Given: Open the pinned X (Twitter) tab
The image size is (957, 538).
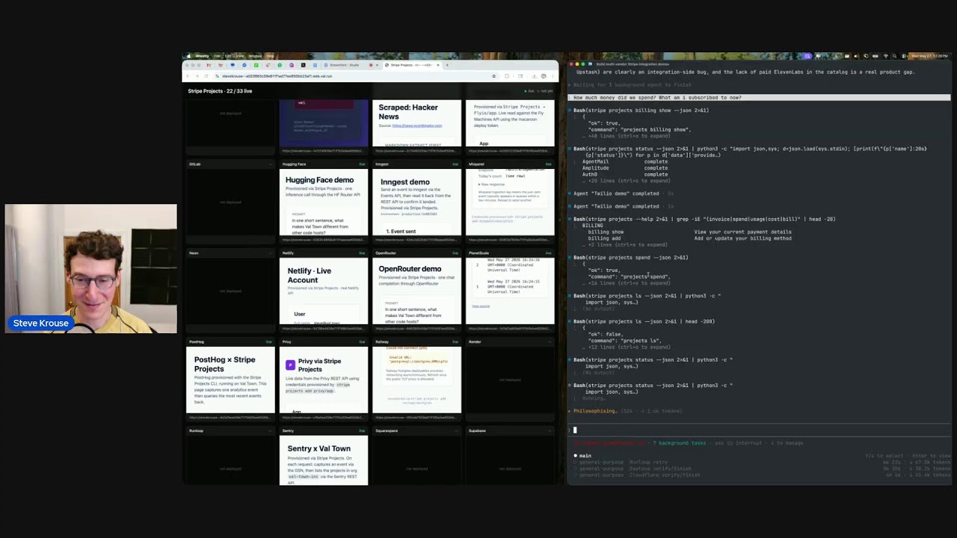Looking at the screenshot, I should [303, 65].
